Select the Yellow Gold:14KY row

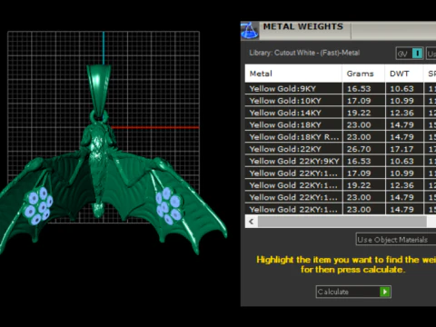click(x=341, y=113)
